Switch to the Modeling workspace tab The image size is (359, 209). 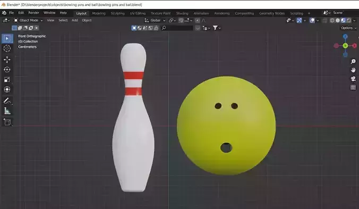(99, 13)
